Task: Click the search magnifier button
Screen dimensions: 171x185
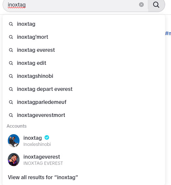Action: [x=156, y=5]
